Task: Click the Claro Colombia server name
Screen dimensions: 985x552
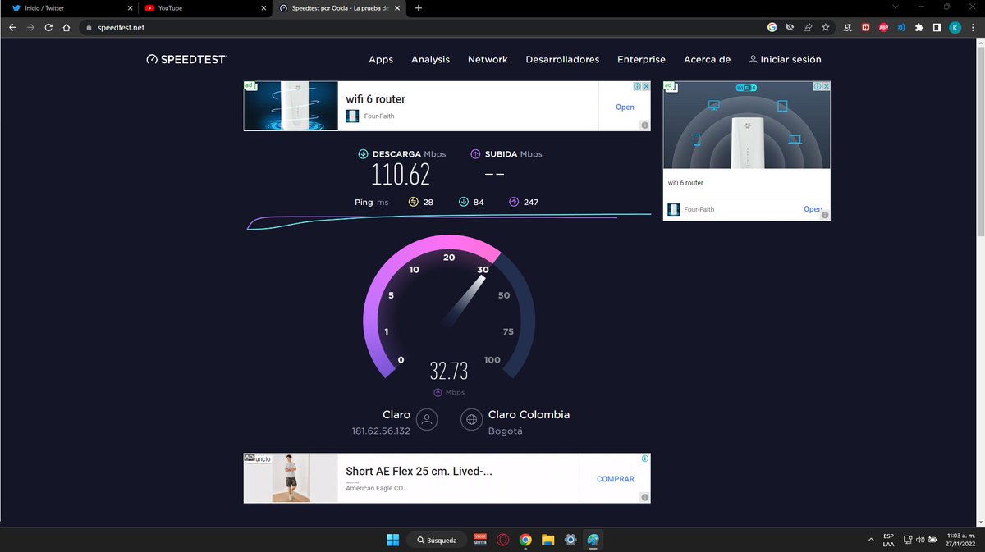Action: pyautogui.click(x=529, y=415)
